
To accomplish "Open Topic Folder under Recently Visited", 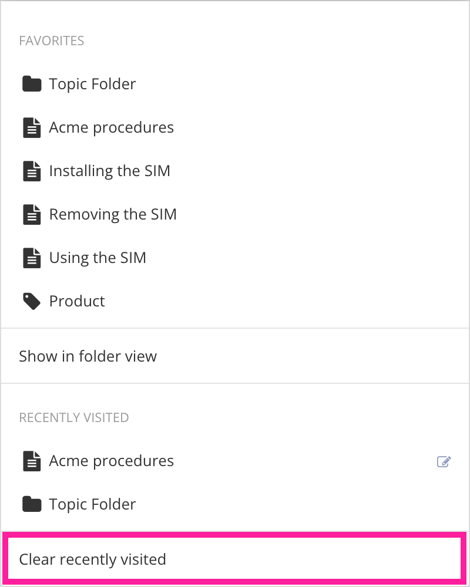I will click(x=92, y=504).
